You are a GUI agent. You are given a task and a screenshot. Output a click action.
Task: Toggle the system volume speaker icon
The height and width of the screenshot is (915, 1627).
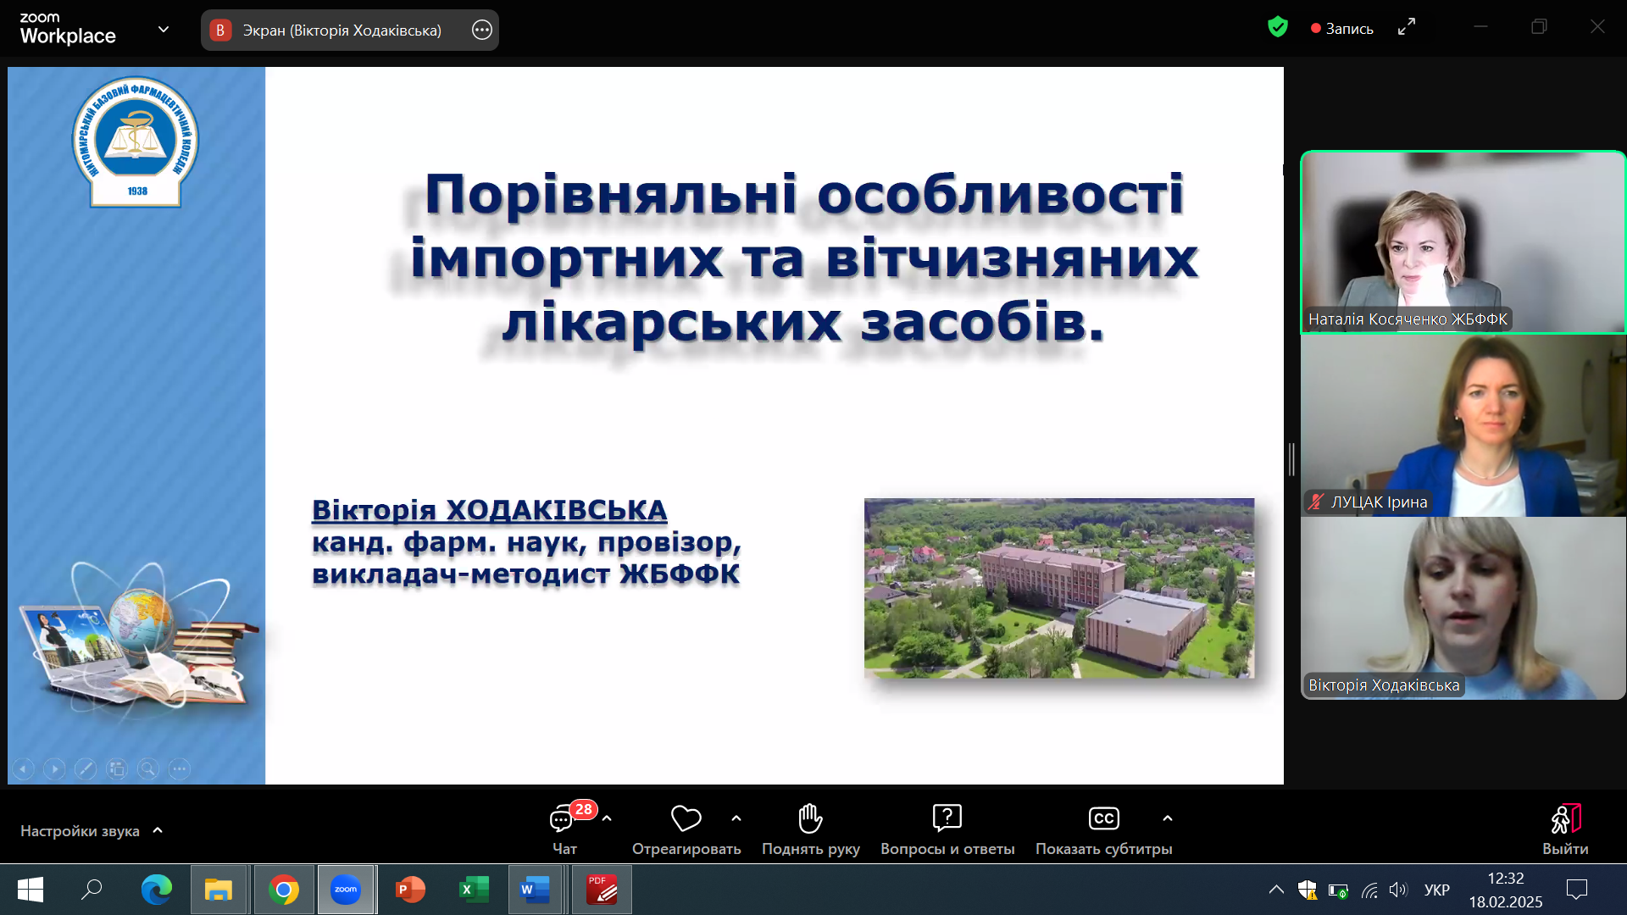pos(1397,890)
